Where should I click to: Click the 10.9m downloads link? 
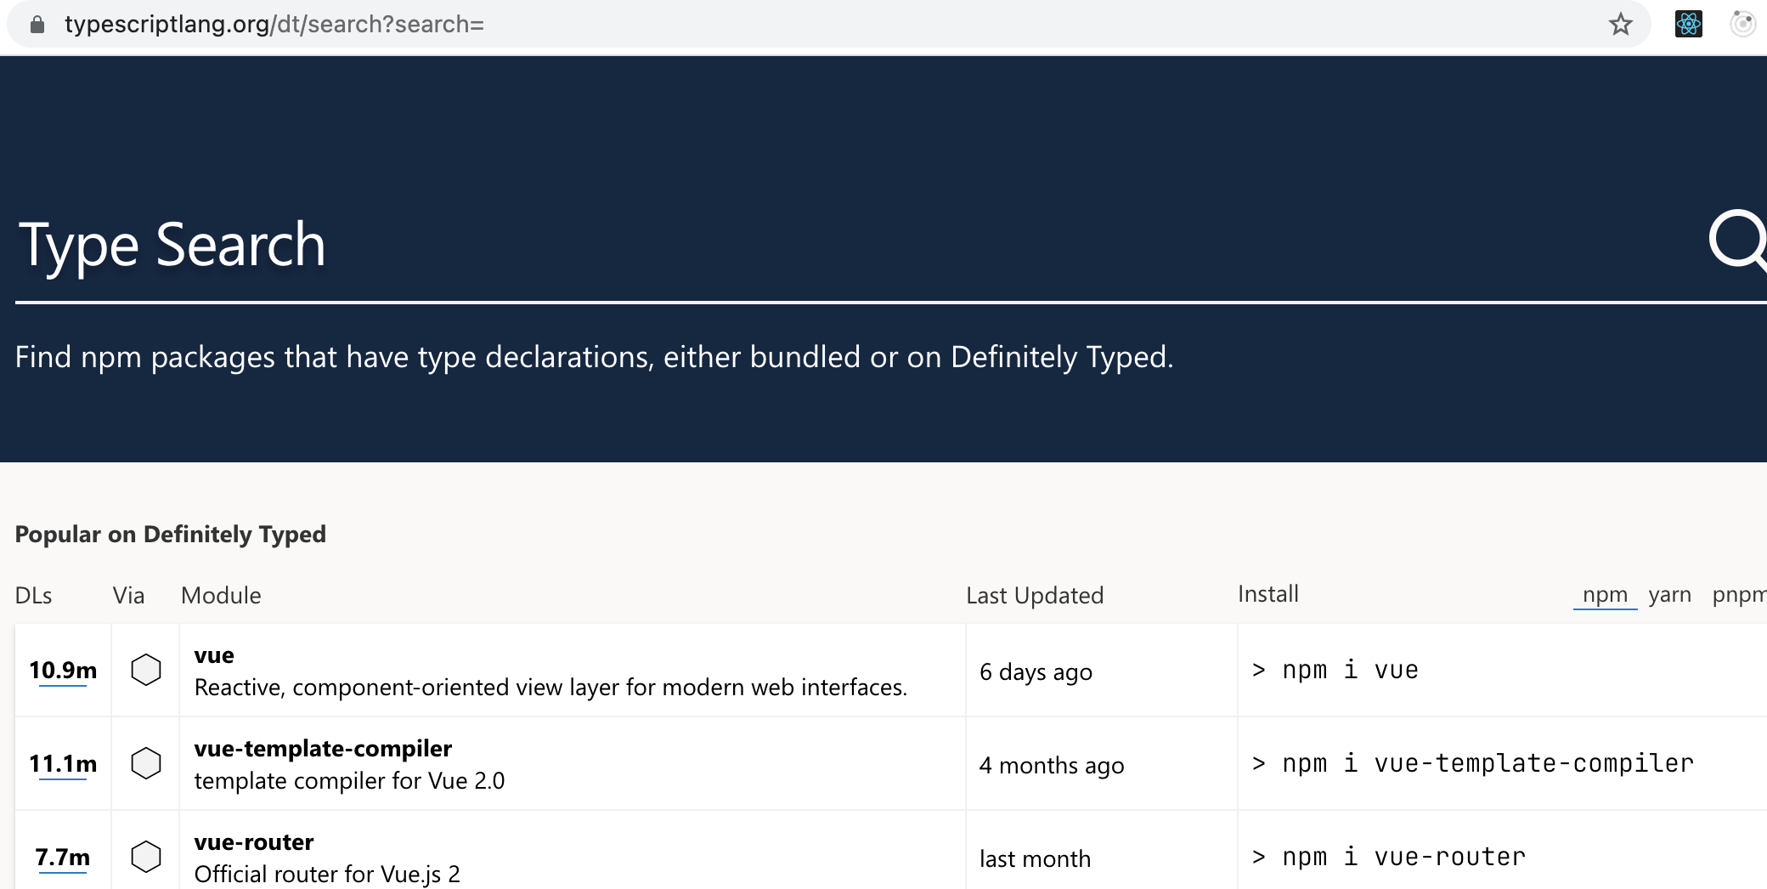pyautogui.click(x=63, y=671)
